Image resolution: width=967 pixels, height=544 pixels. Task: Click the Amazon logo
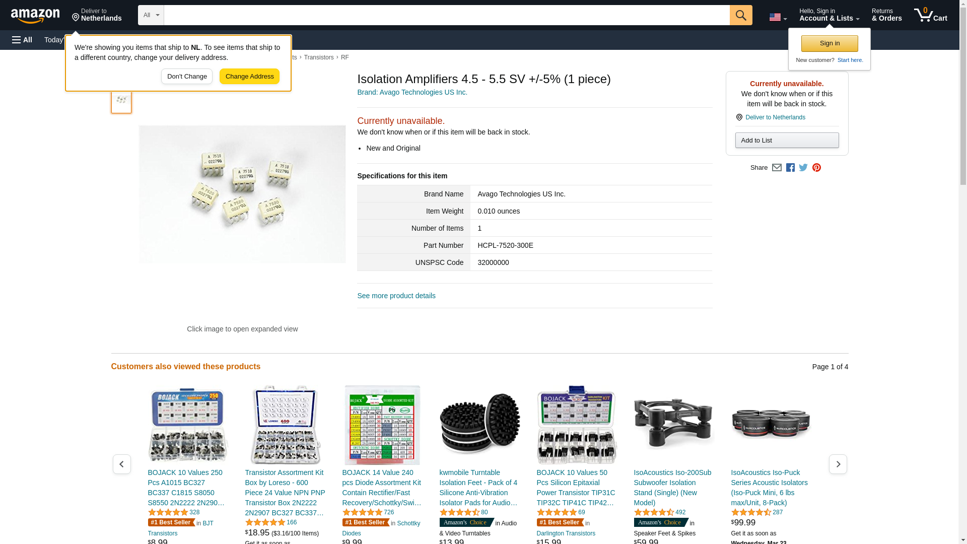[35, 16]
